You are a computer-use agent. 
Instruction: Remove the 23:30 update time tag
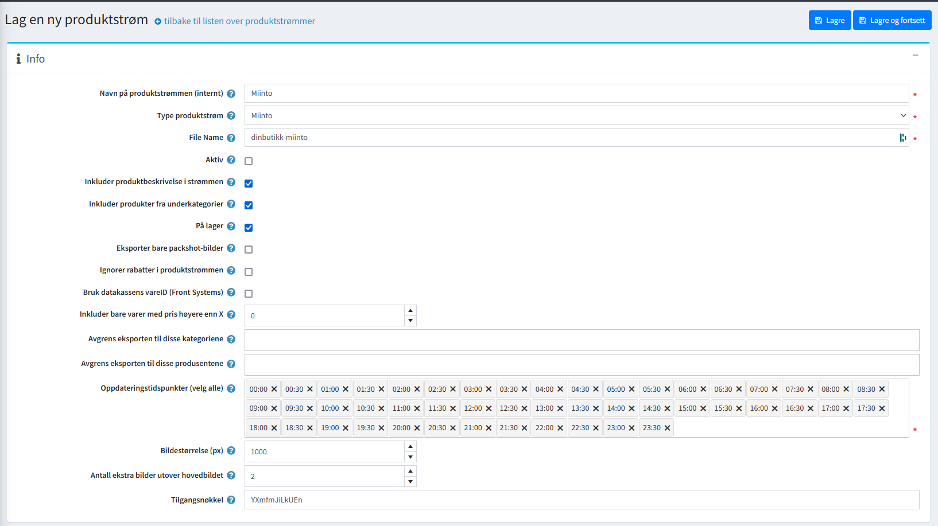click(667, 428)
